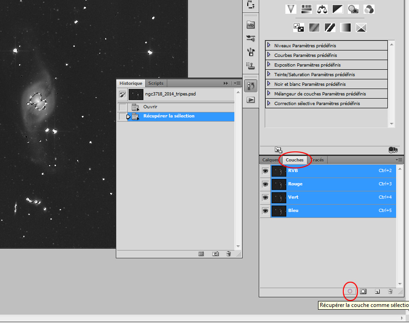Image resolution: width=409 pixels, height=323 pixels.
Task: Switch to the Scripts tab
Action: (x=156, y=84)
